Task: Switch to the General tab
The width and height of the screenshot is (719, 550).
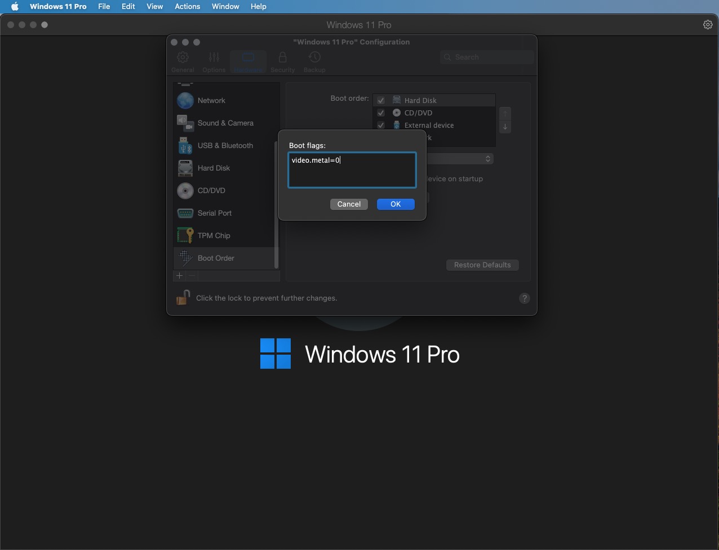Action: pyautogui.click(x=183, y=62)
